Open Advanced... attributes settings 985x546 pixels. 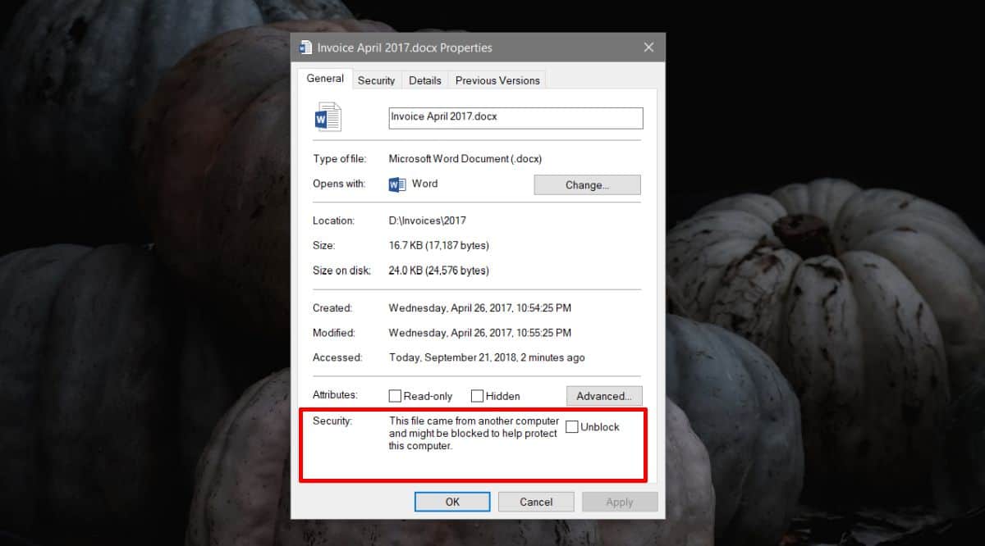click(x=604, y=396)
